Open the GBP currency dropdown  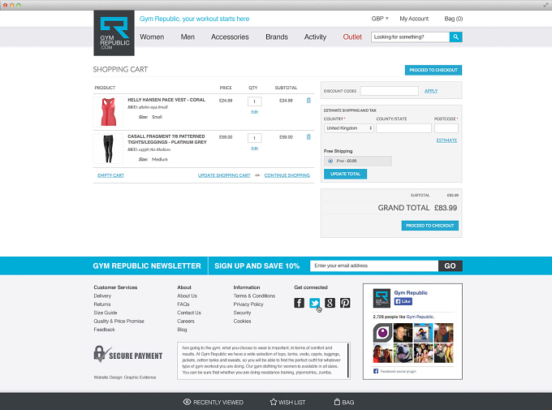[380, 19]
